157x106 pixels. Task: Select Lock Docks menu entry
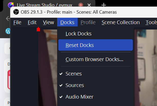pos(96,34)
